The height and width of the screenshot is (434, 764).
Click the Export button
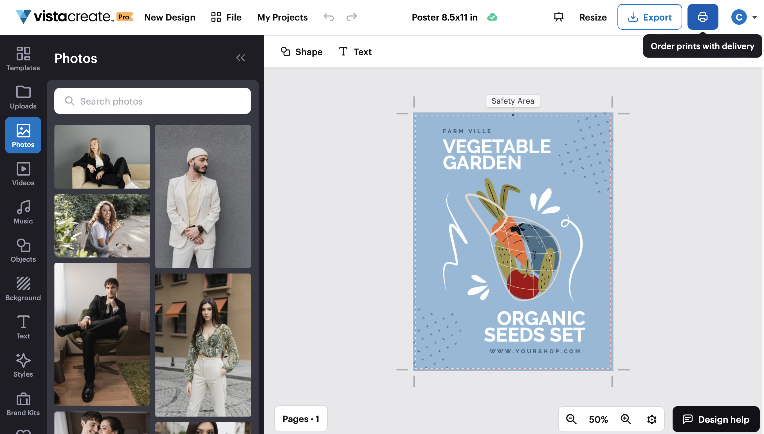pyautogui.click(x=650, y=17)
